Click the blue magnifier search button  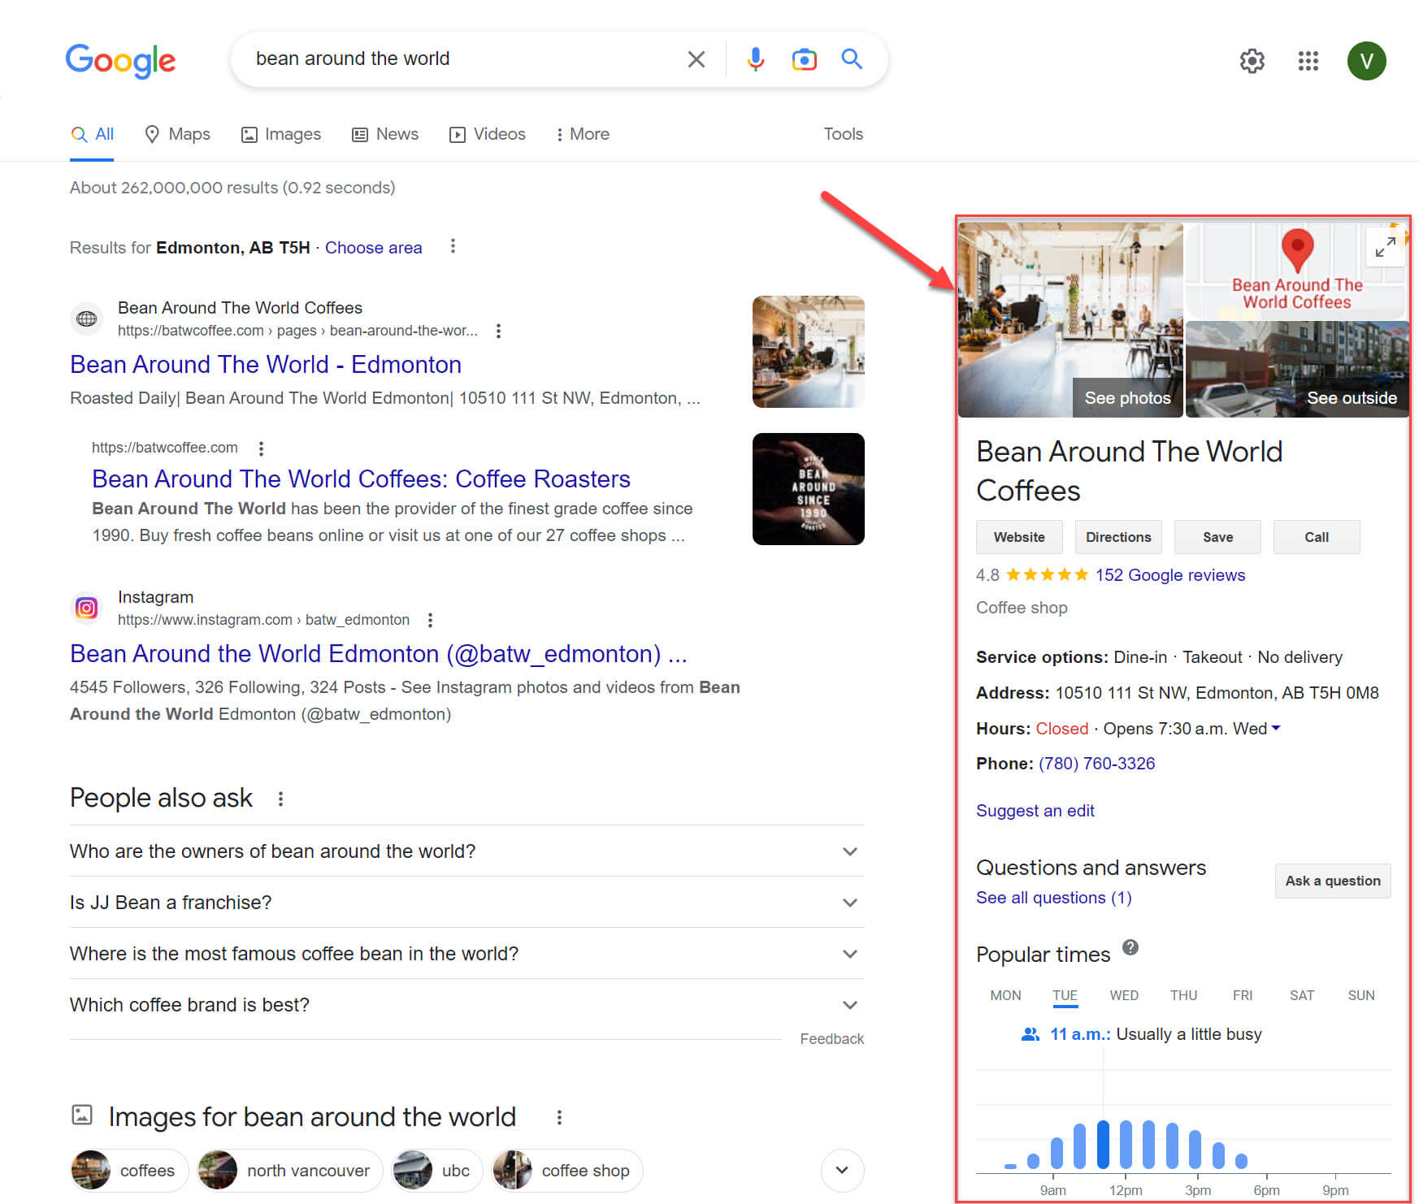(852, 58)
